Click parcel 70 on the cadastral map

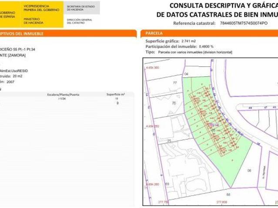coord(174,103)
